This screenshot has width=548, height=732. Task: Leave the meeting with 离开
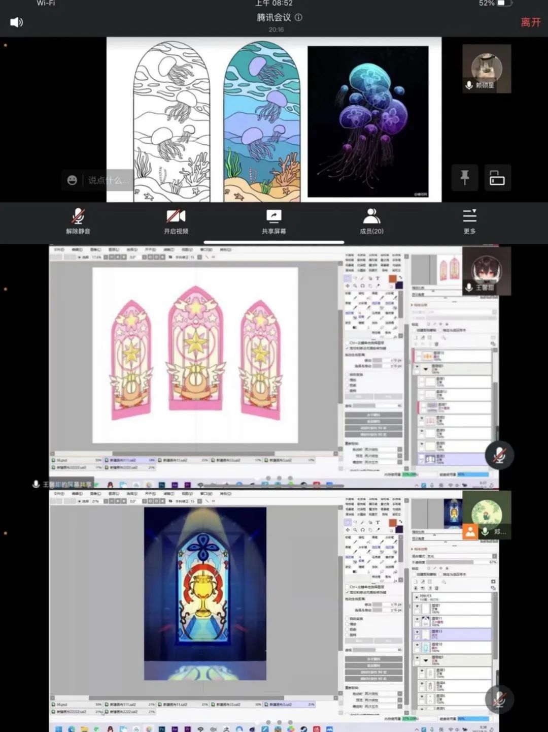531,22
